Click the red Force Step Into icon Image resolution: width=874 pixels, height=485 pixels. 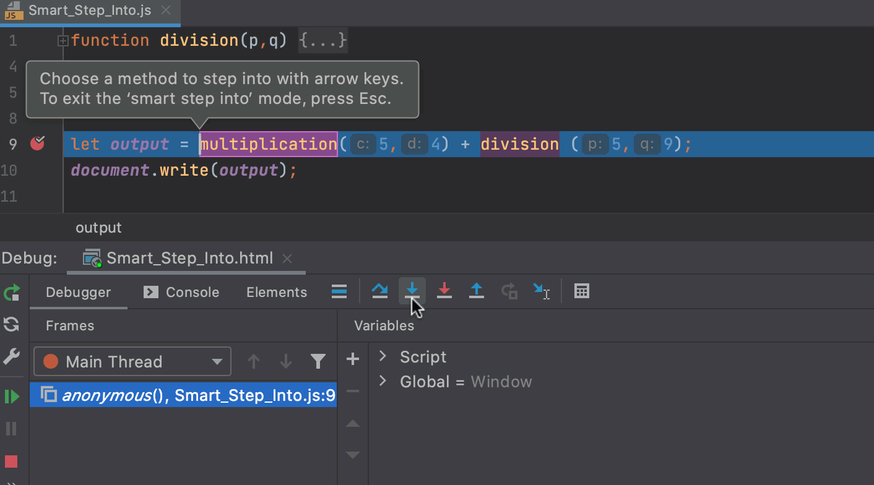click(x=444, y=290)
